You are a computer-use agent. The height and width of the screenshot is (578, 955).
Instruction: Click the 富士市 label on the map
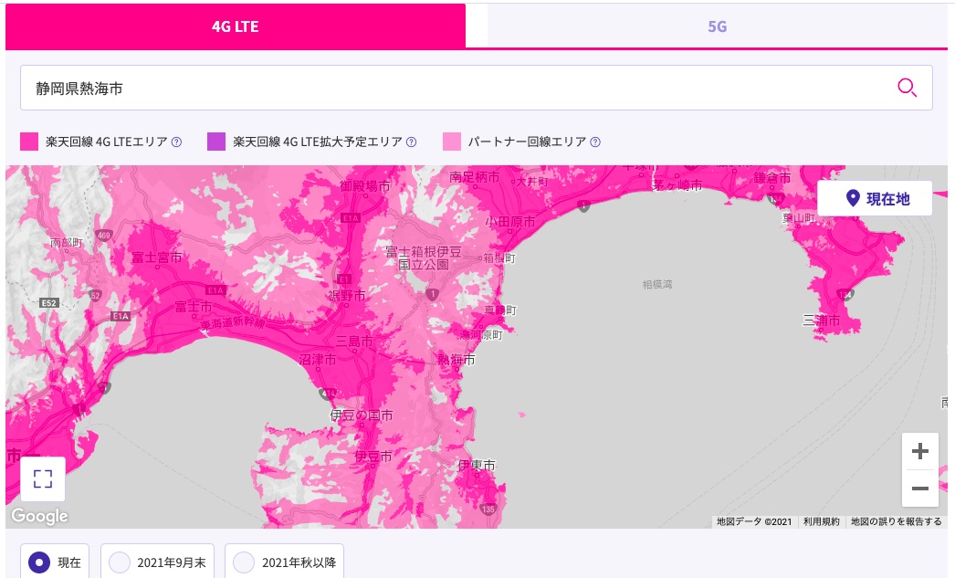(x=193, y=307)
